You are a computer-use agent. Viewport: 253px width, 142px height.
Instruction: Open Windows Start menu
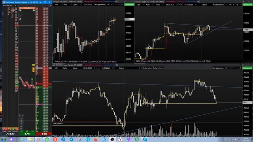point(4,139)
